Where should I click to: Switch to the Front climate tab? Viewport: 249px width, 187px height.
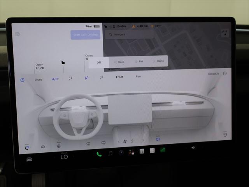click(x=119, y=77)
